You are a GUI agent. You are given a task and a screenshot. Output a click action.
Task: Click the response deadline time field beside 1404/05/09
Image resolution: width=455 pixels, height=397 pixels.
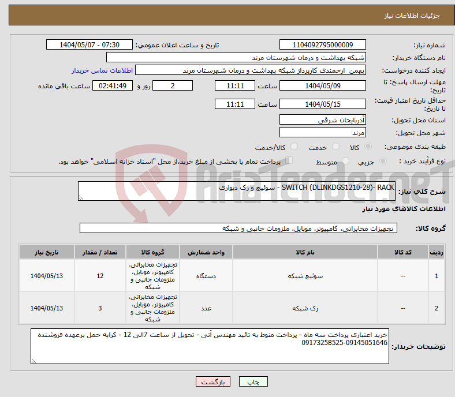click(235, 86)
